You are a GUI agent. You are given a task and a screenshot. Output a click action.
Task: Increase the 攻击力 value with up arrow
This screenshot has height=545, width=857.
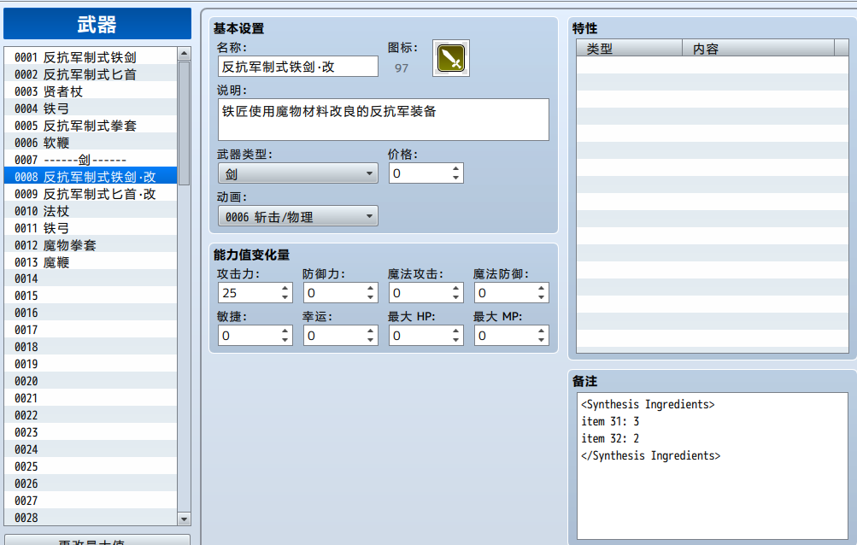[x=285, y=288]
